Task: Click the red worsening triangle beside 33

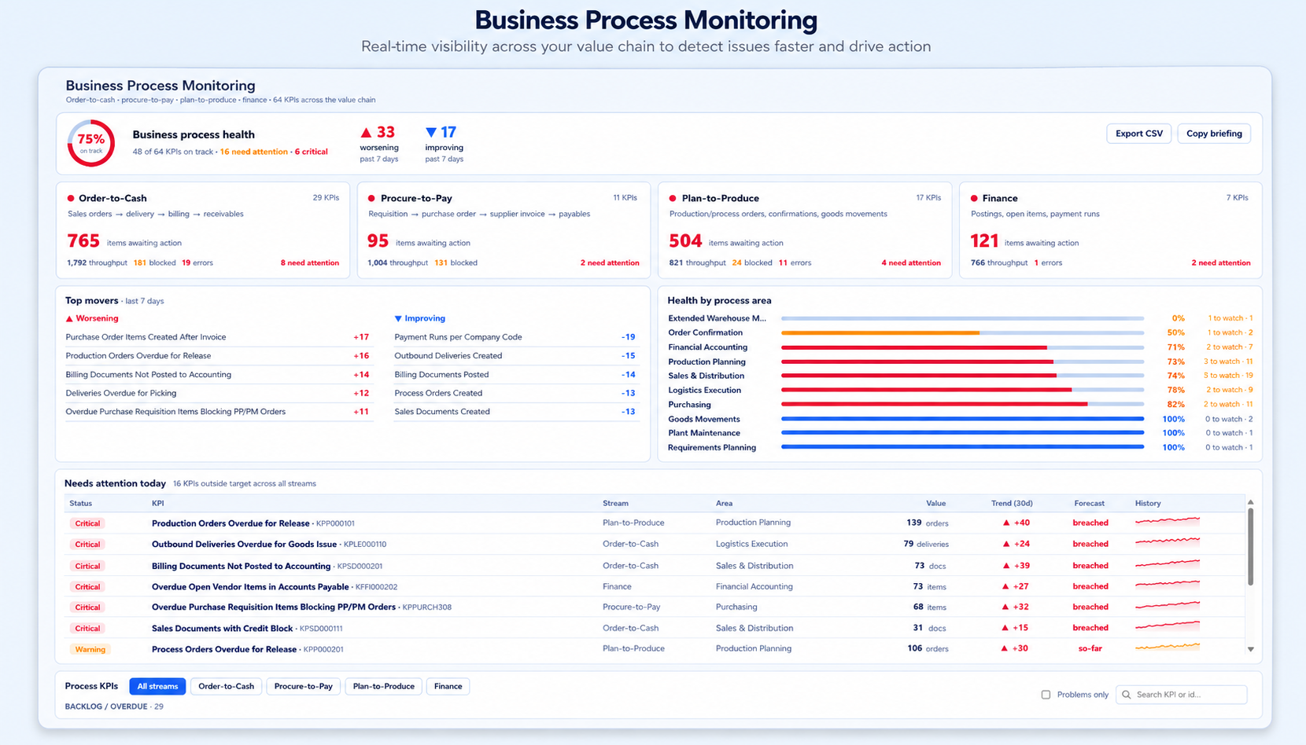Action: click(366, 132)
